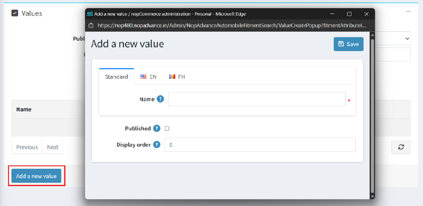Open the dropdown behind the popup

pyautogui.click(x=393, y=38)
